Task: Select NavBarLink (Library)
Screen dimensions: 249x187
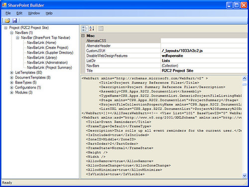Action: (x=42, y=58)
